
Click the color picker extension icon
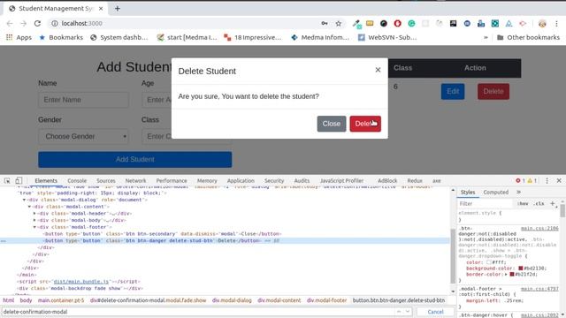pos(357,24)
